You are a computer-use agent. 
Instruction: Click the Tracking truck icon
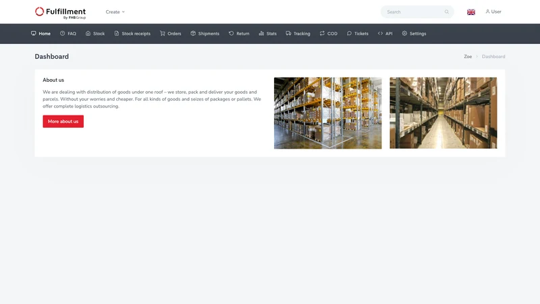(x=289, y=33)
